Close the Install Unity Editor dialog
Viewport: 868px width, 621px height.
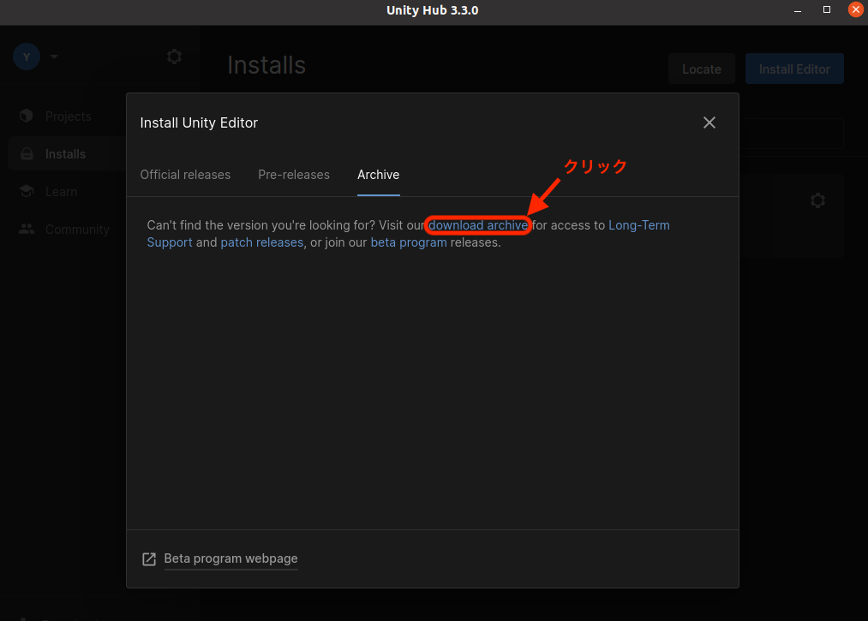click(709, 122)
